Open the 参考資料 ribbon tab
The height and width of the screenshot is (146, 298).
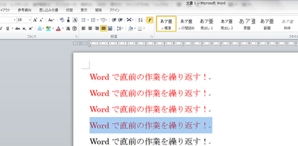[25, 10]
